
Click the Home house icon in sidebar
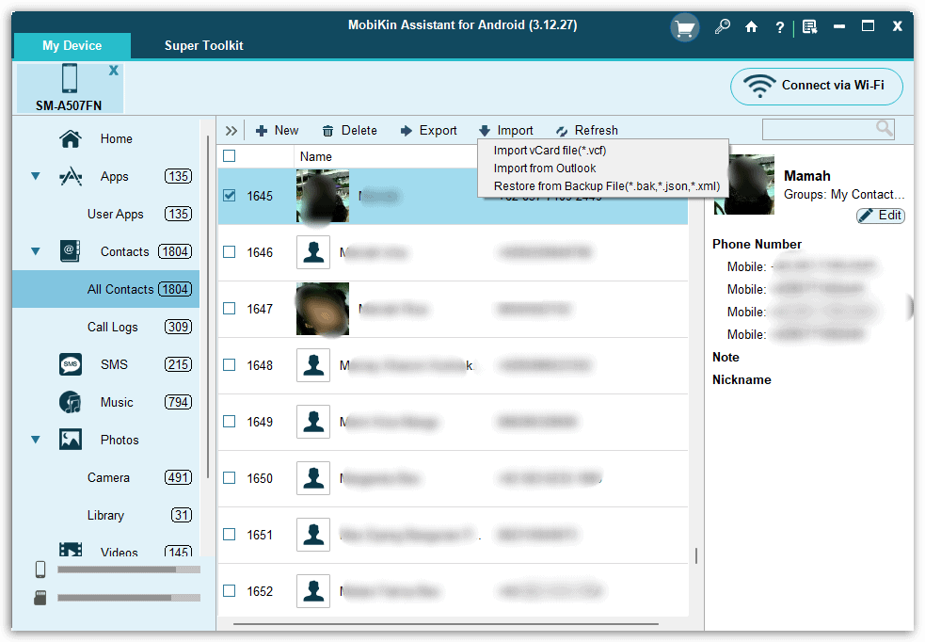[x=71, y=138]
